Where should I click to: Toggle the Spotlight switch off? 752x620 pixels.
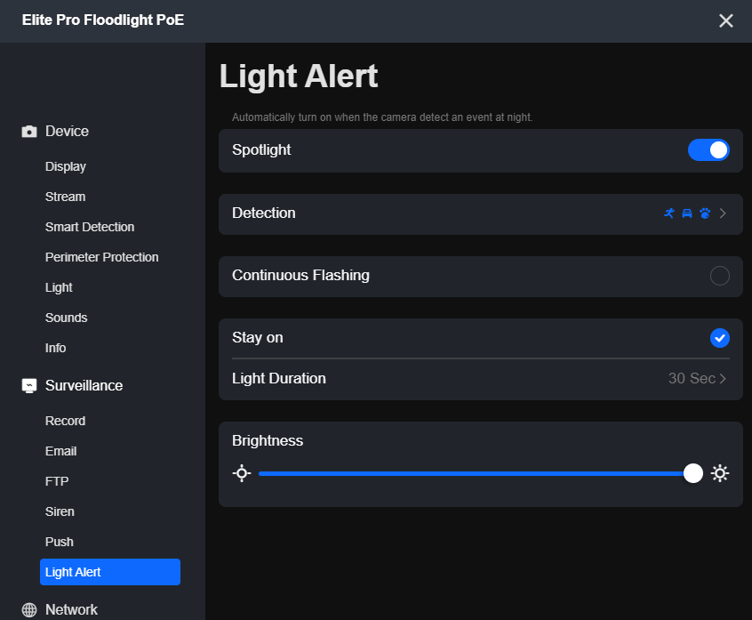tap(708, 150)
